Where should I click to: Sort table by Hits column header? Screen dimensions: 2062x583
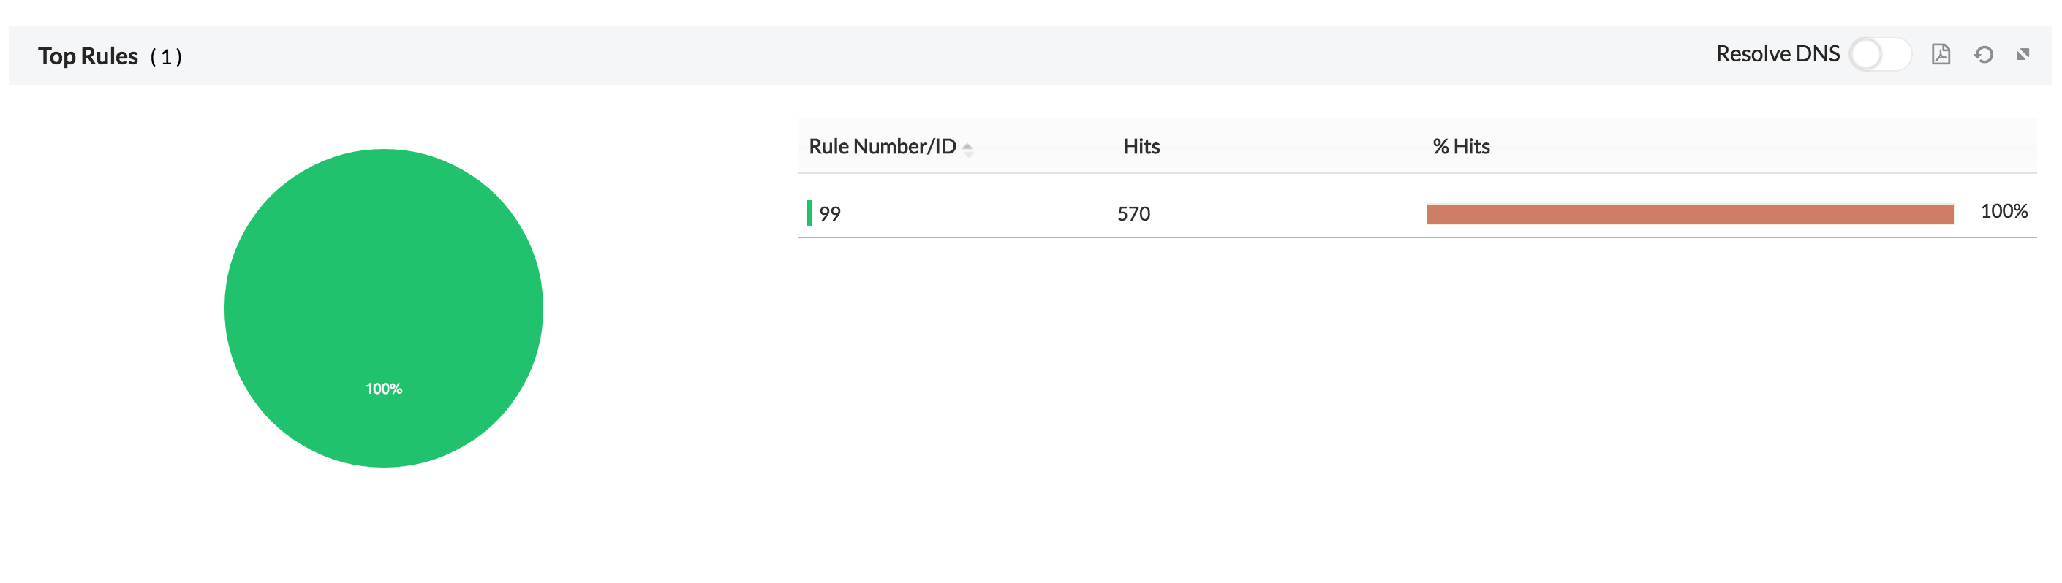tap(1141, 146)
